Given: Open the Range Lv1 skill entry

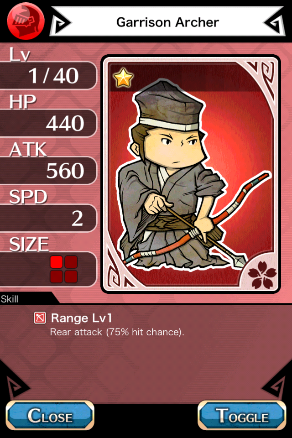Looking at the screenshot, I should 82,318.
